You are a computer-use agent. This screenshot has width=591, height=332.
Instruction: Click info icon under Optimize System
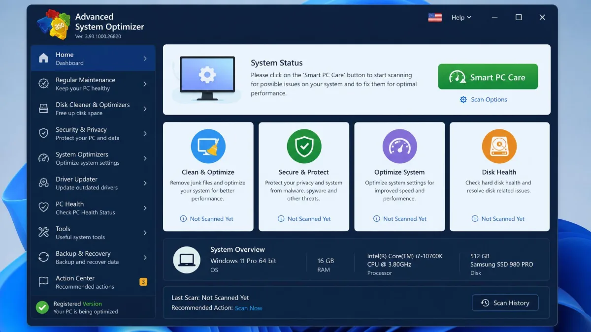[376, 219]
